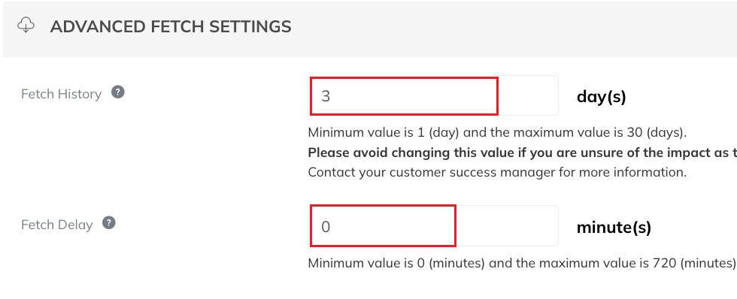Image resolution: width=737 pixels, height=299 pixels.
Task: Collapse the Advanced Fetch Settings section heading
Action: 171,26
